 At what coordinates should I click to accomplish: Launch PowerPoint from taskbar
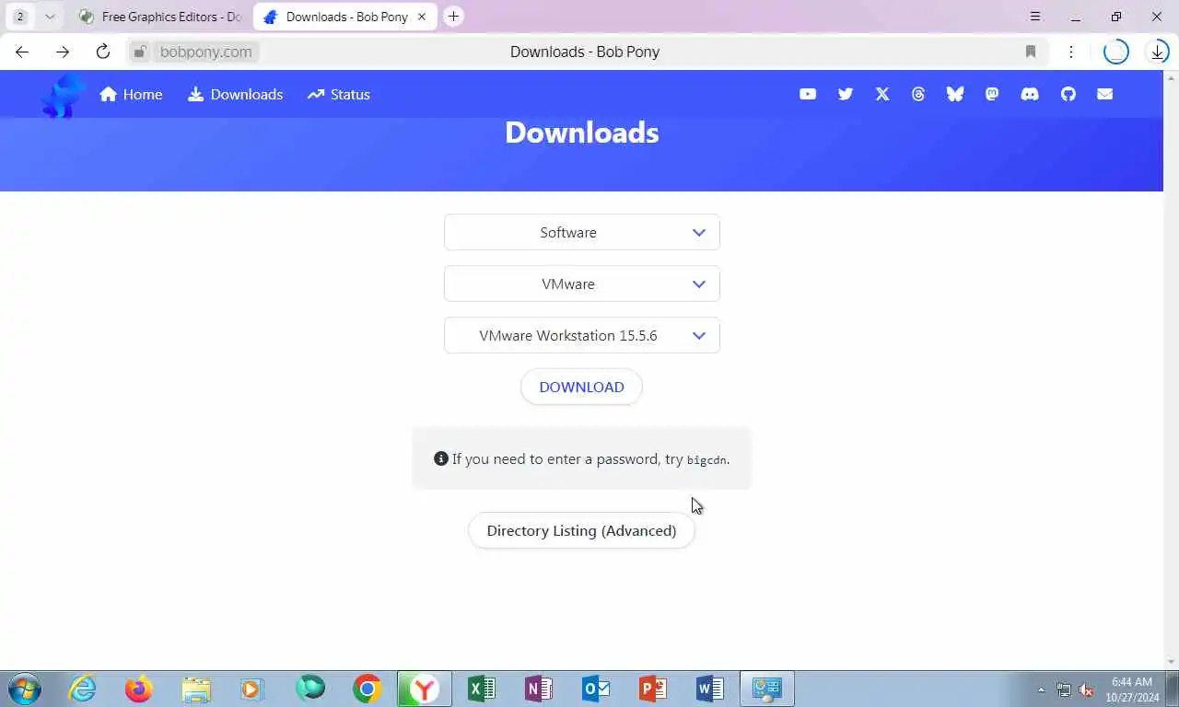pos(653,689)
